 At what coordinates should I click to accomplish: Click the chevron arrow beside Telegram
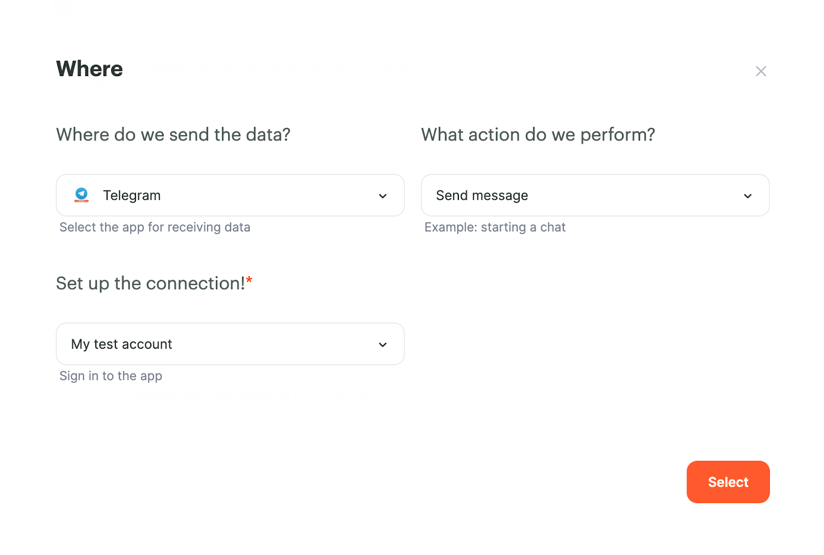point(383,196)
